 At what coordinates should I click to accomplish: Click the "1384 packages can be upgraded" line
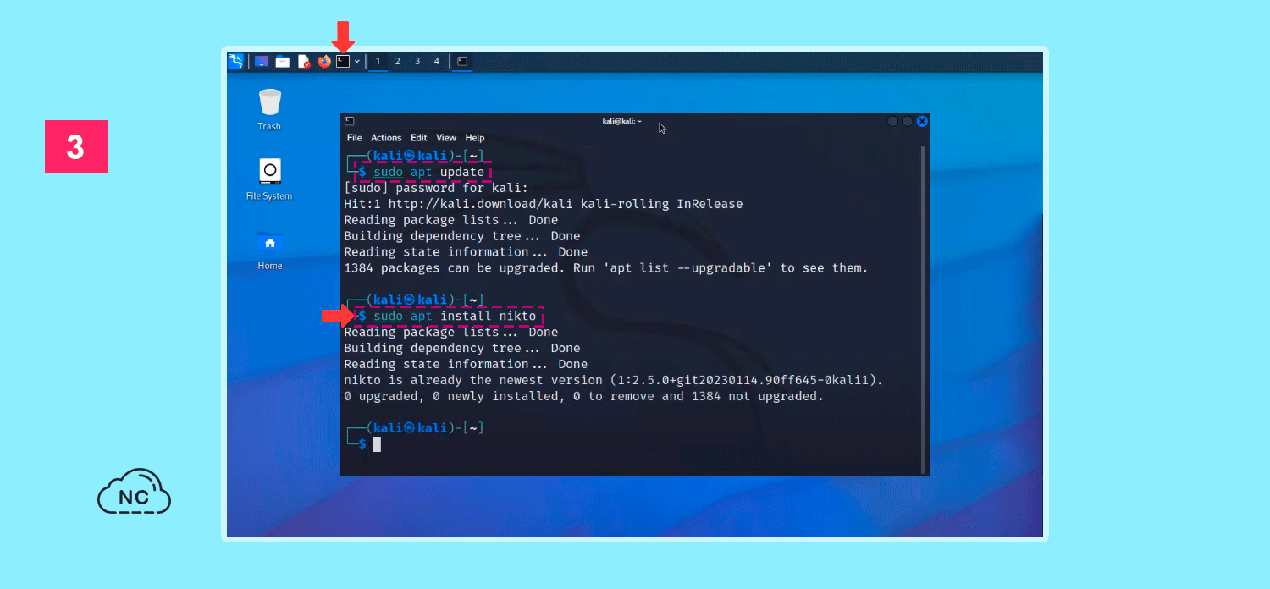[606, 268]
